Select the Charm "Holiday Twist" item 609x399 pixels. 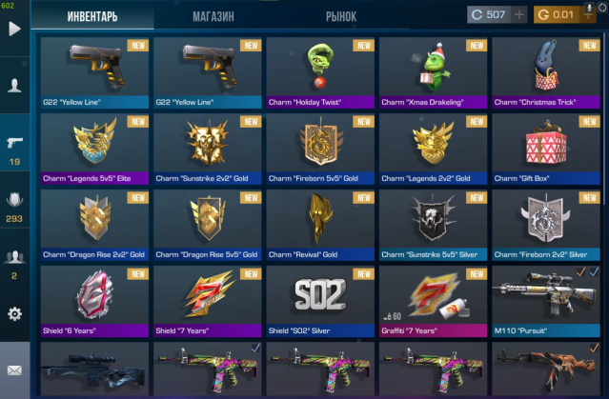coord(320,72)
